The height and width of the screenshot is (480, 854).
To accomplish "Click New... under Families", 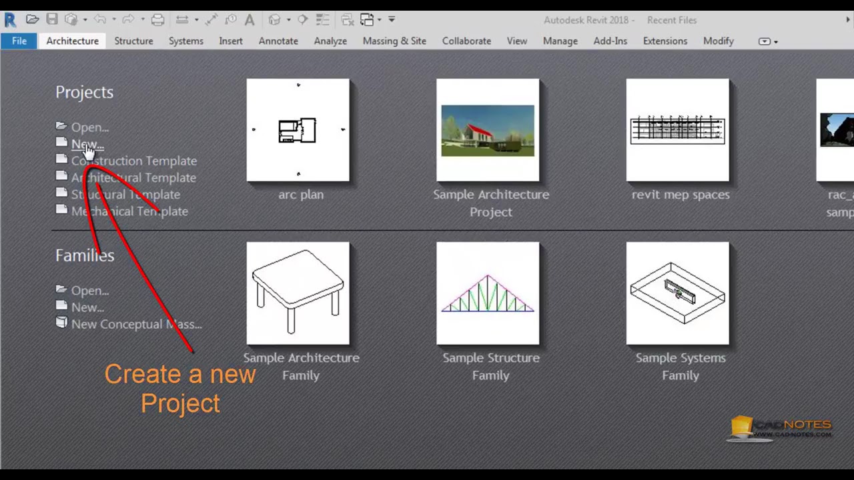I will pos(87,307).
